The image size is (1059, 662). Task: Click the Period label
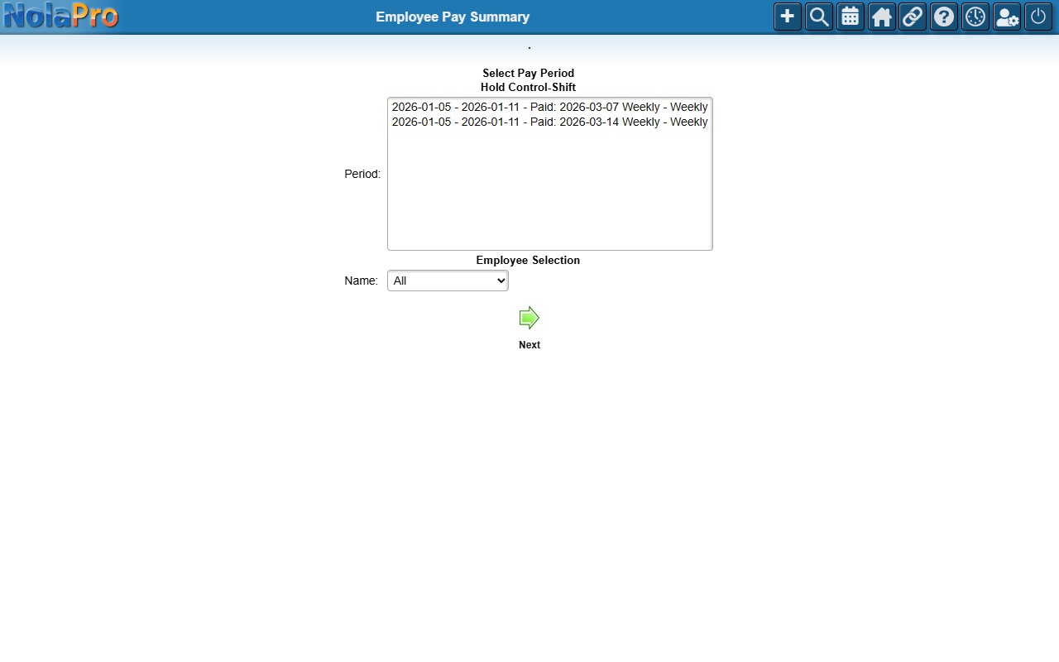click(x=362, y=174)
